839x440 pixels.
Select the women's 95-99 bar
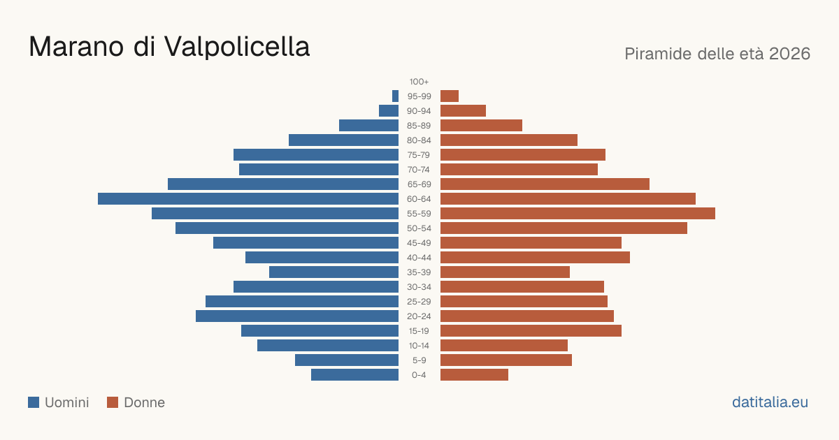pyautogui.click(x=450, y=96)
